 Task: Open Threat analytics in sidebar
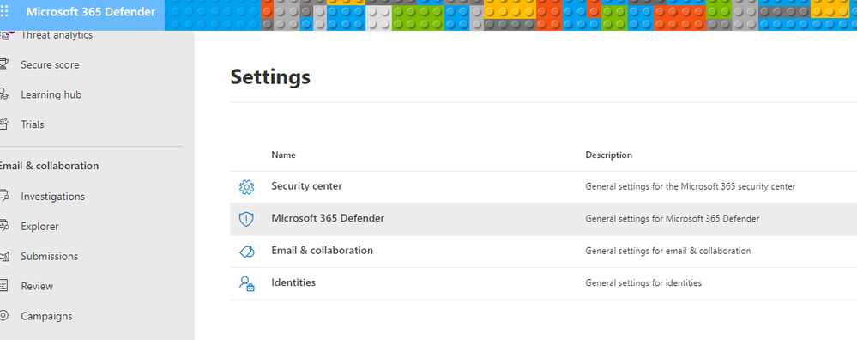coord(57,35)
